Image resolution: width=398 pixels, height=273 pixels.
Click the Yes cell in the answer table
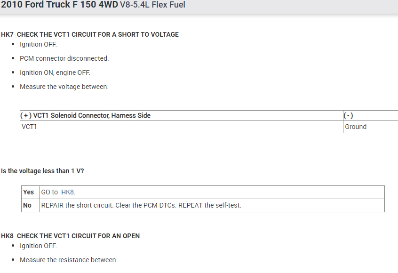coord(28,192)
